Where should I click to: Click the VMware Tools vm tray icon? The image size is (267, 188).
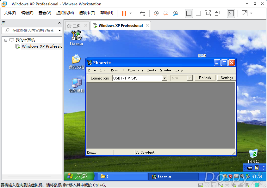(236, 176)
